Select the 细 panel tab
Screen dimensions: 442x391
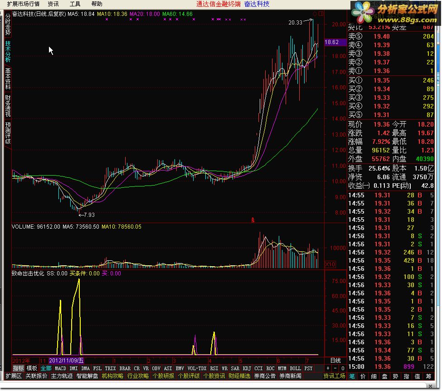pos(374,376)
